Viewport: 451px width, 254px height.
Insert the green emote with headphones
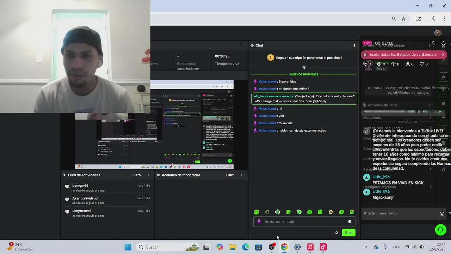278,212
